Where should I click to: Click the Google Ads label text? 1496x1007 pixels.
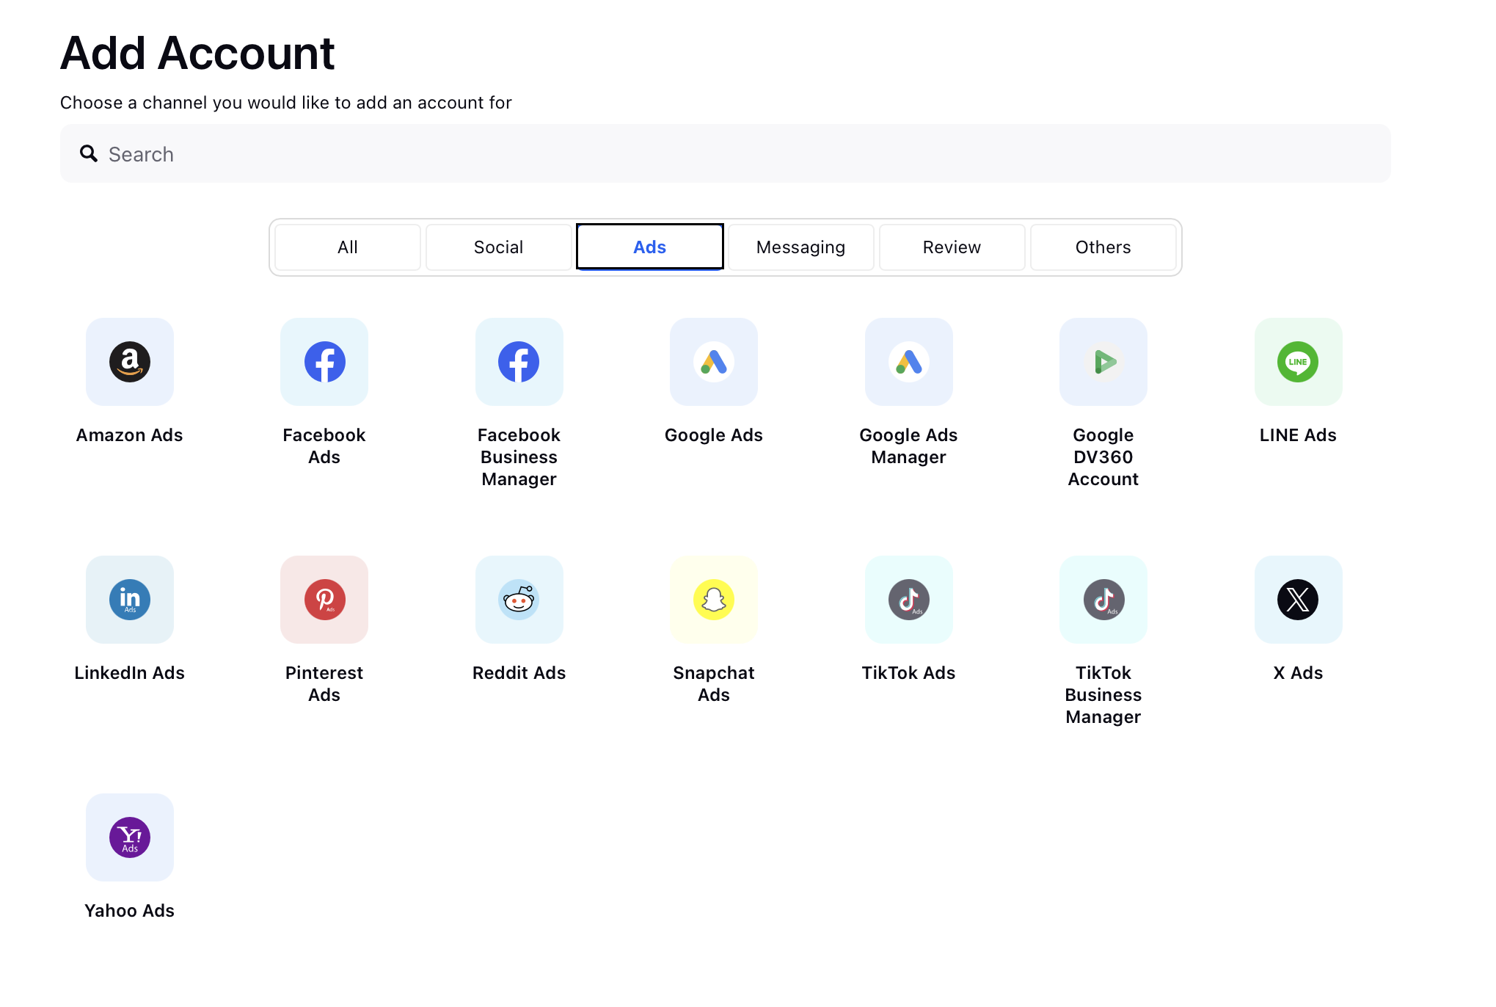tap(714, 435)
